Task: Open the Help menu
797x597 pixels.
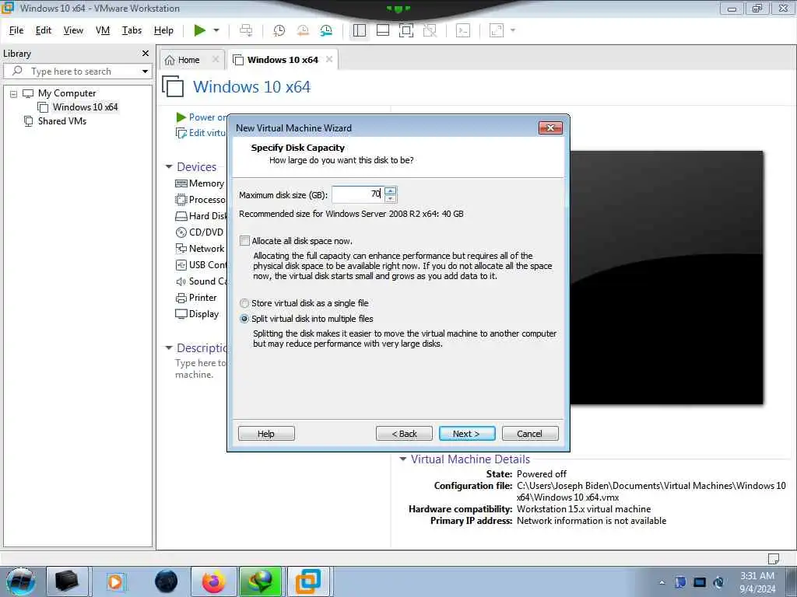Action: tap(163, 30)
